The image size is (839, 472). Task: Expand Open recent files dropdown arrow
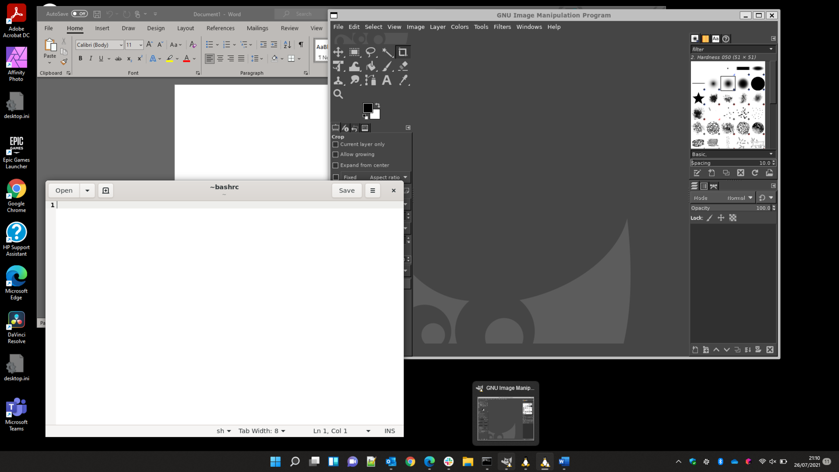pos(87,190)
